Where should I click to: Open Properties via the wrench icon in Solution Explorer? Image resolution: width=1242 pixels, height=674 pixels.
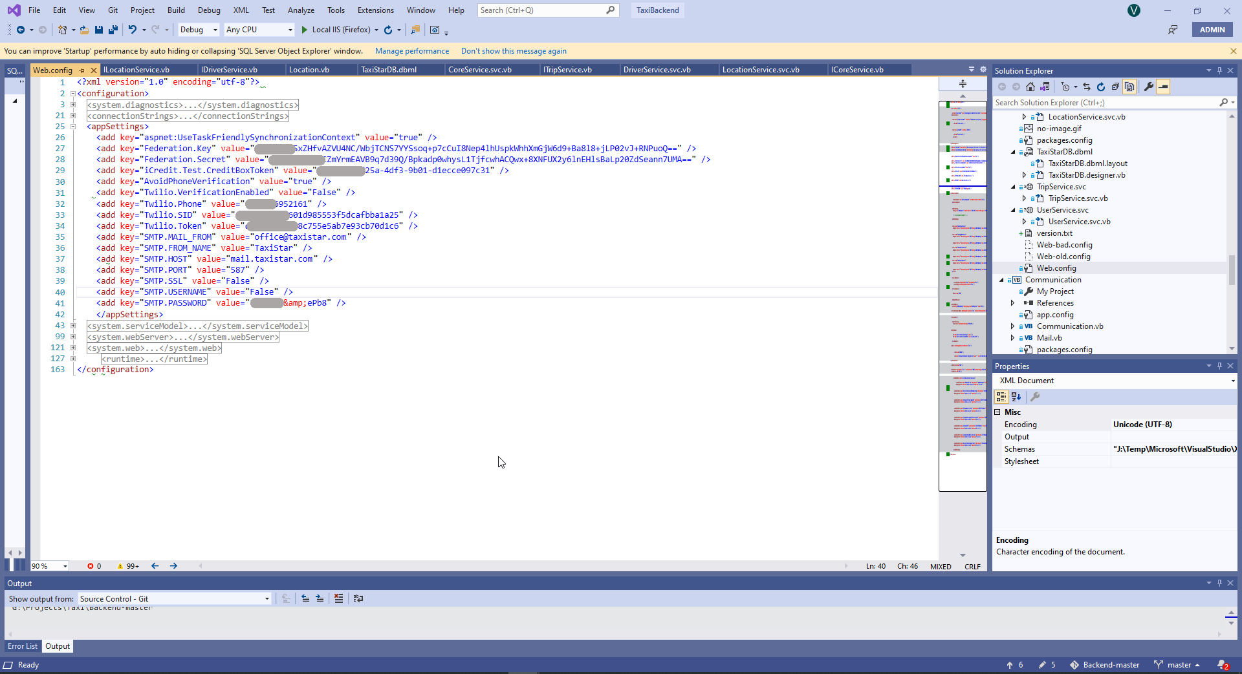[1149, 87]
